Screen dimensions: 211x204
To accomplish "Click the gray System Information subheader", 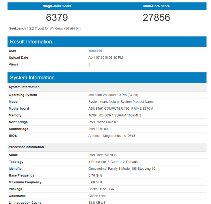I will [107, 87].
